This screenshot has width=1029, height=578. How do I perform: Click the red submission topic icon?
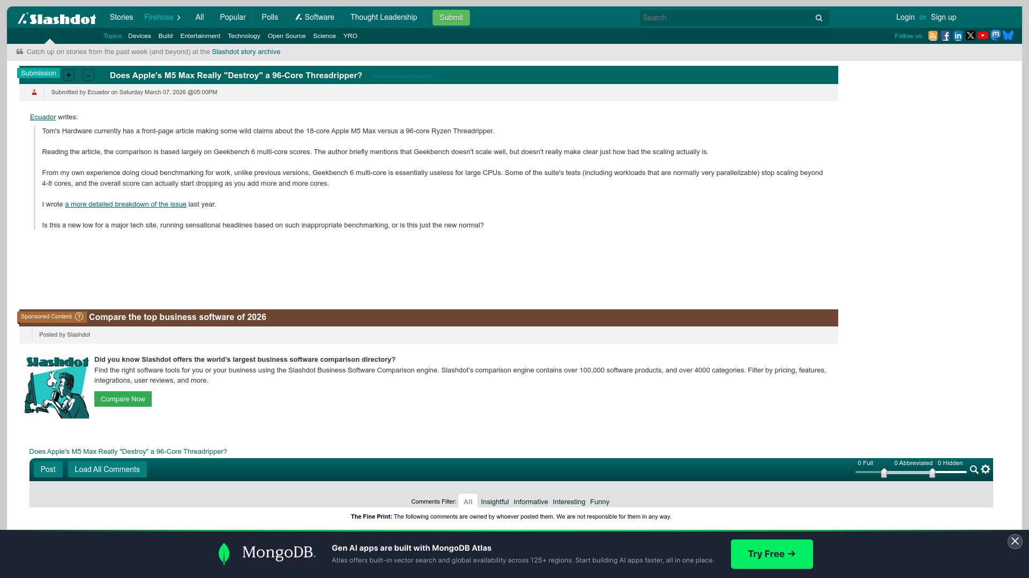34,93
